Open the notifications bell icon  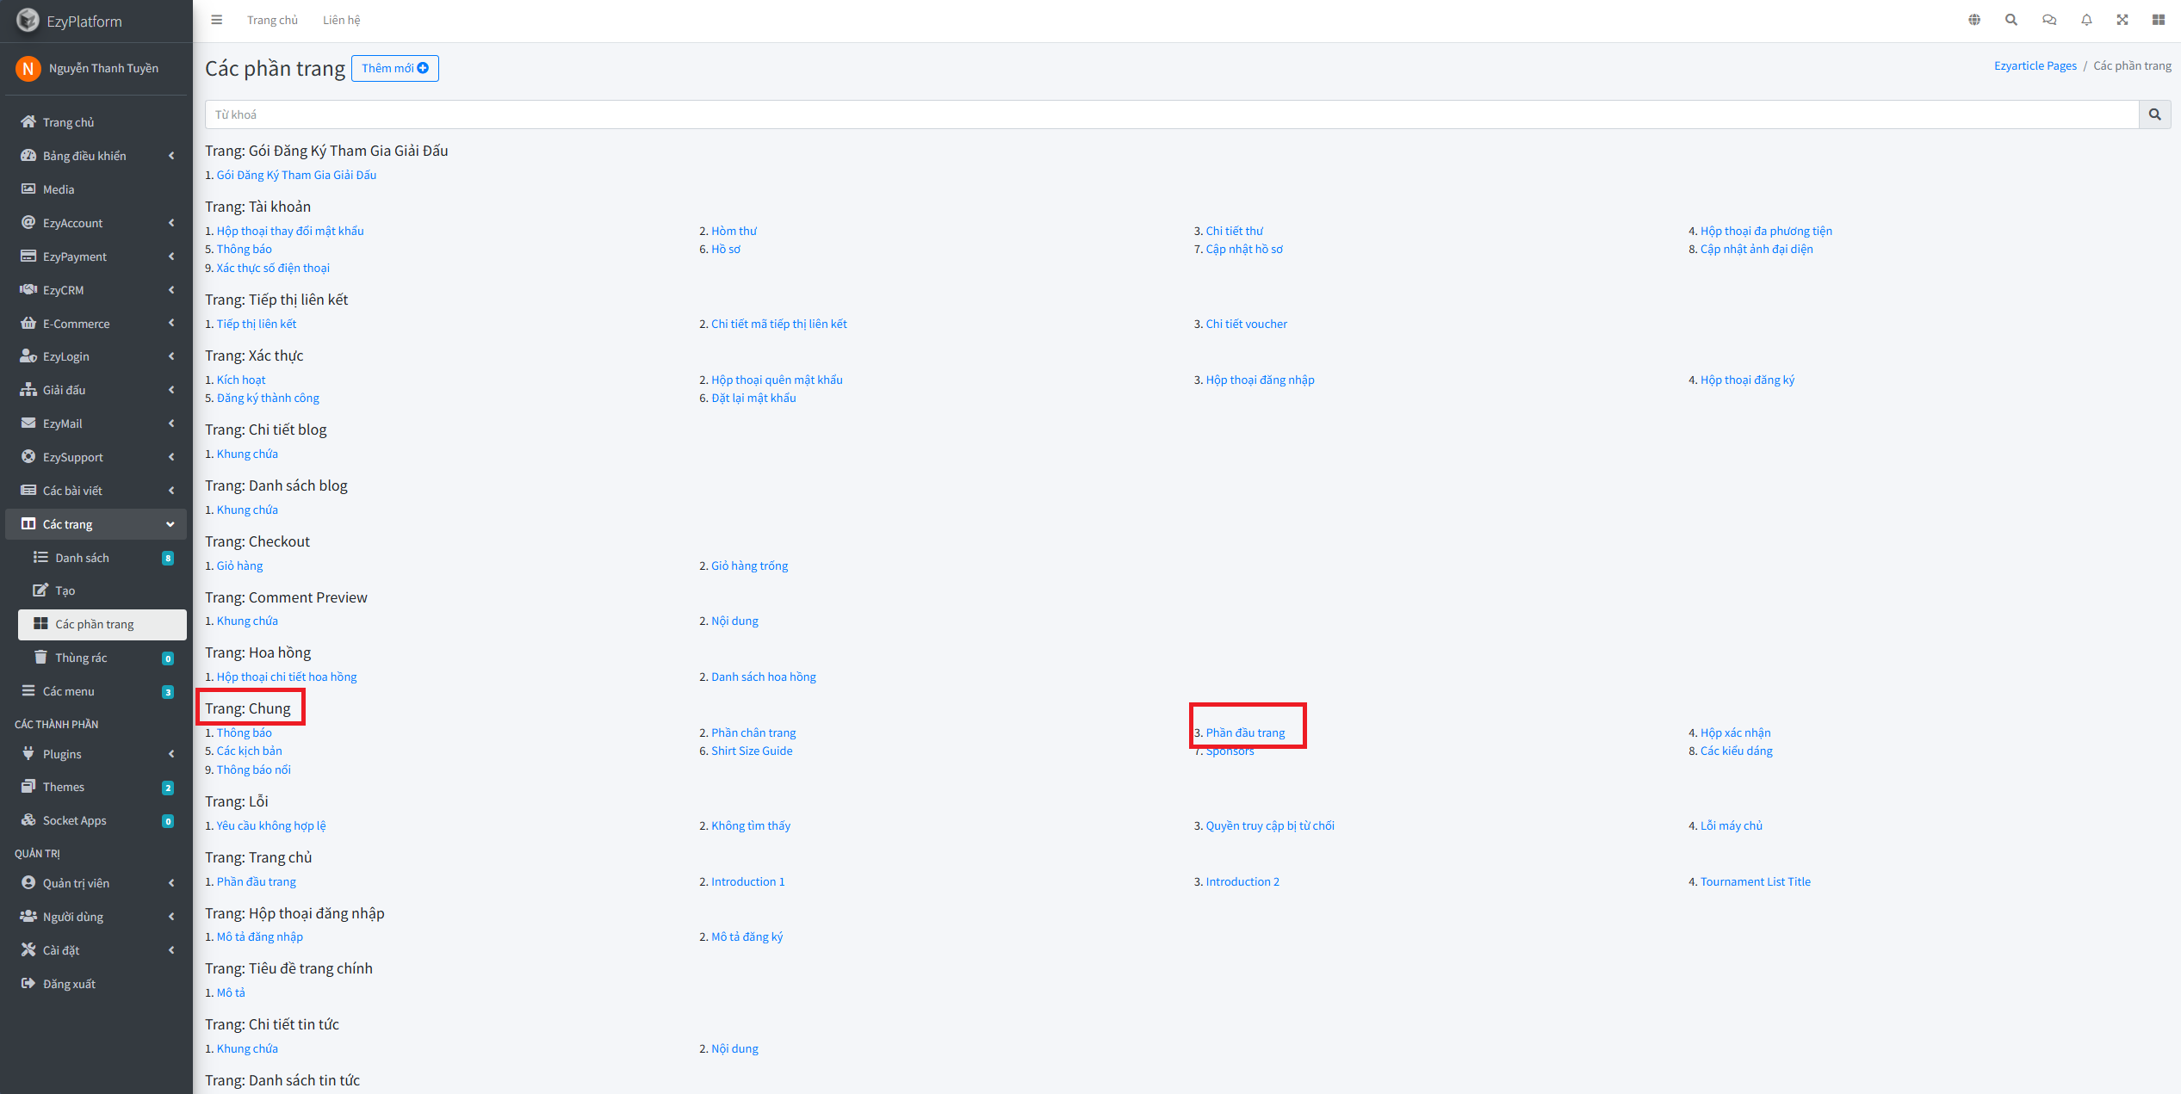coord(2086,20)
